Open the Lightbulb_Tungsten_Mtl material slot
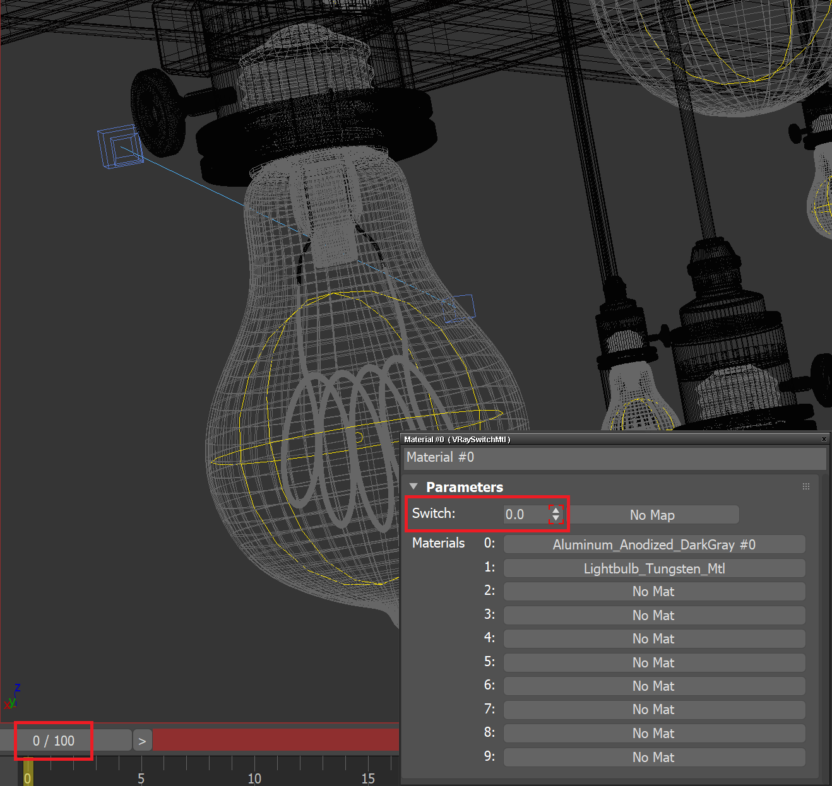This screenshot has height=786, width=832. point(654,568)
